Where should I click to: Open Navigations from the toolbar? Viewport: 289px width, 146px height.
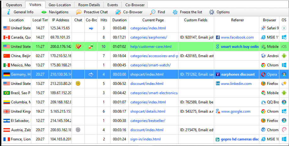(x=55, y=12)
